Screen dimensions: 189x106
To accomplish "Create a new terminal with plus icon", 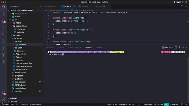I will 170,47.
